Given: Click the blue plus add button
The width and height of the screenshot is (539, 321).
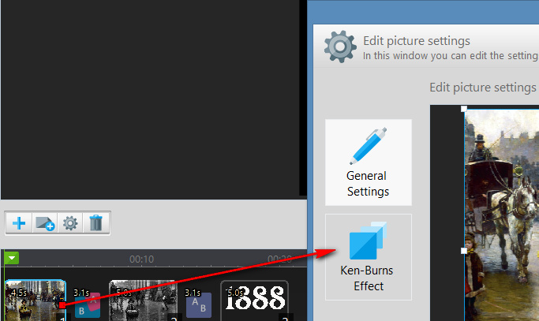Looking at the screenshot, I should tap(19, 223).
